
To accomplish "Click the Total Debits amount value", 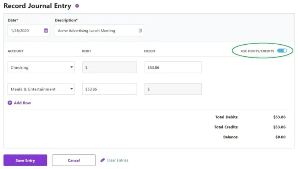I will (x=279, y=117).
